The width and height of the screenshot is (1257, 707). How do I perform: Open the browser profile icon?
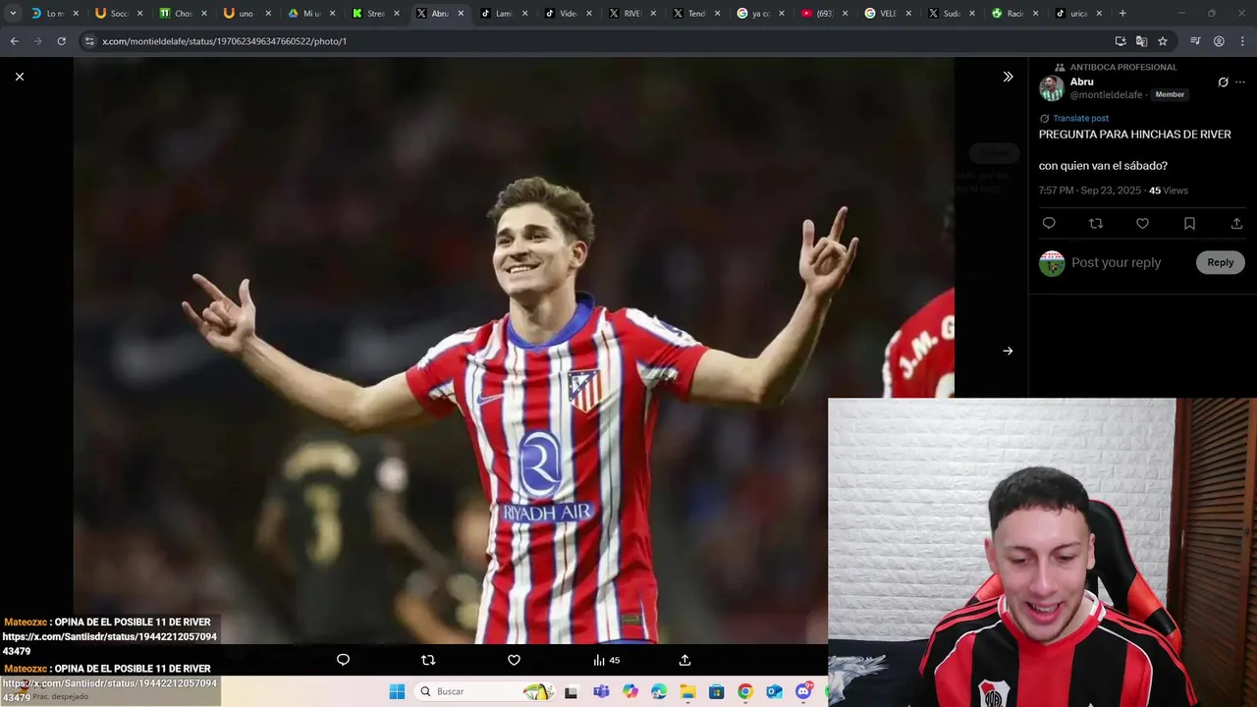pos(1219,41)
